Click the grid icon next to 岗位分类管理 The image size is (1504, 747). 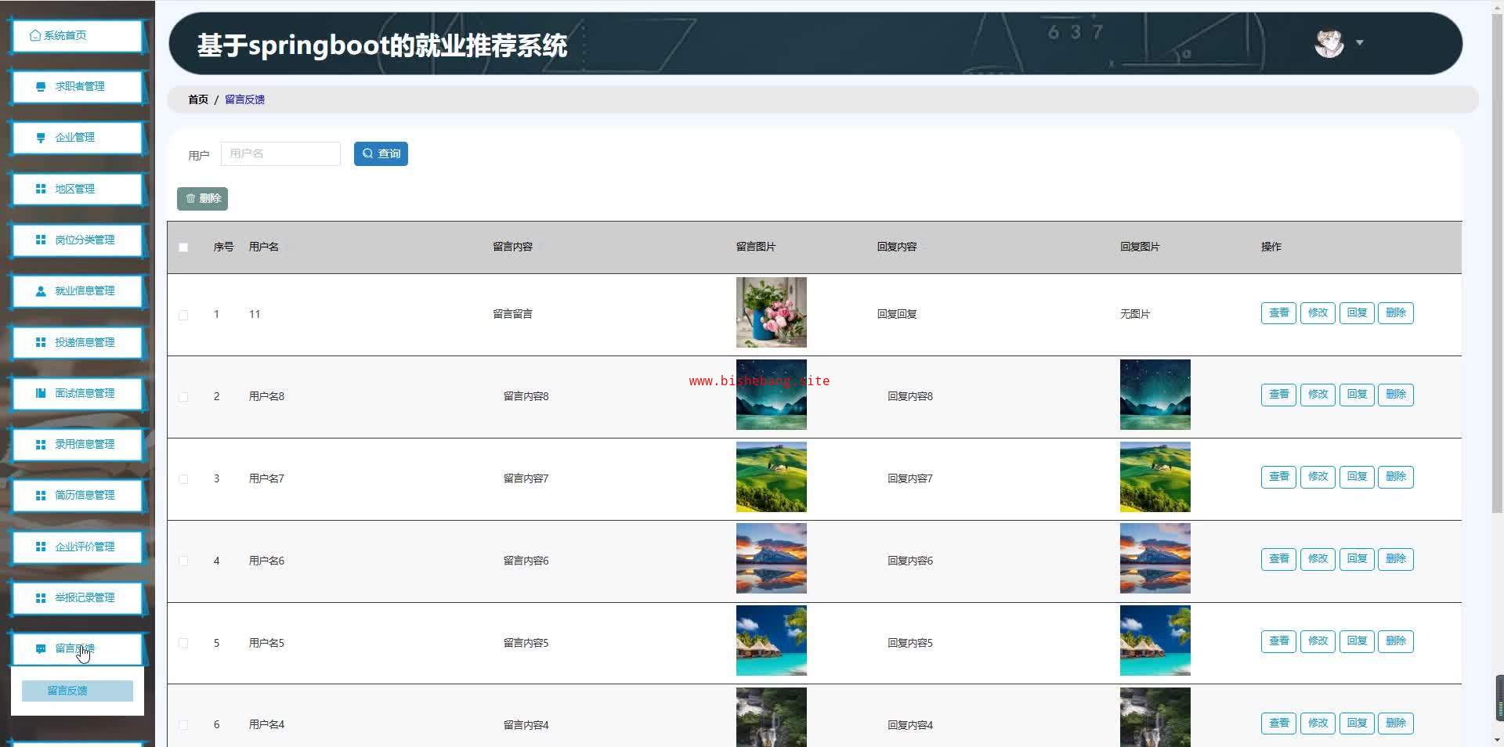coord(41,240)
